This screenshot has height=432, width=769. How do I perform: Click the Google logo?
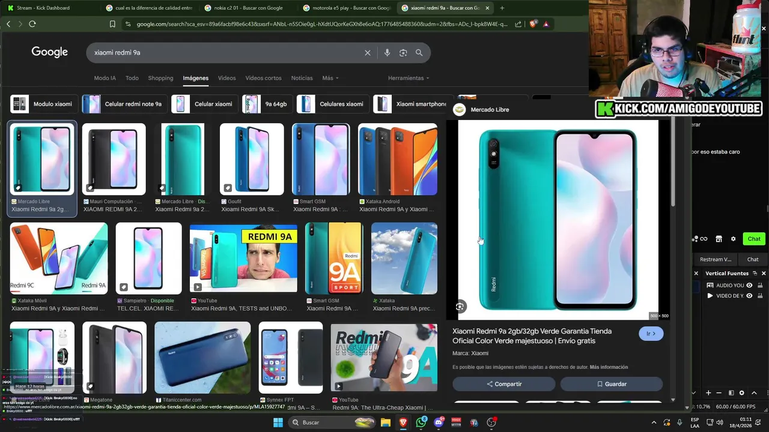49,52
